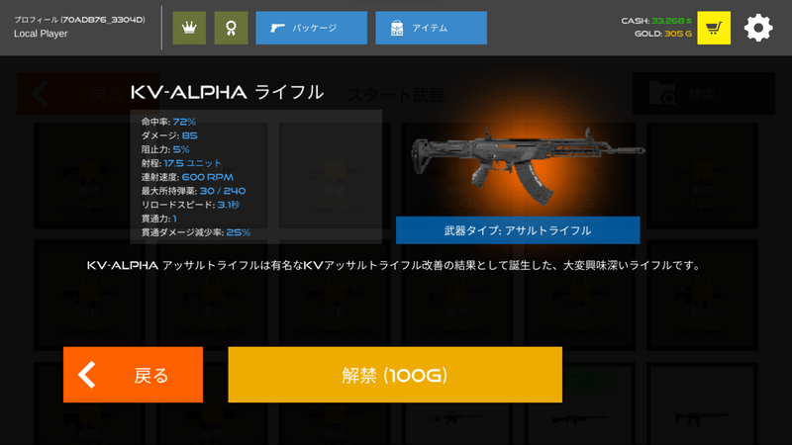
Task: Click the dimmed 検索 search button
Action: coord(704,93)
